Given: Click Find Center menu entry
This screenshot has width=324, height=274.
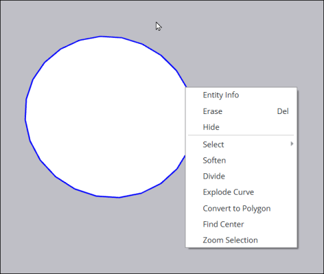Looking at the screenshot, I should click(x=241, y=224).
